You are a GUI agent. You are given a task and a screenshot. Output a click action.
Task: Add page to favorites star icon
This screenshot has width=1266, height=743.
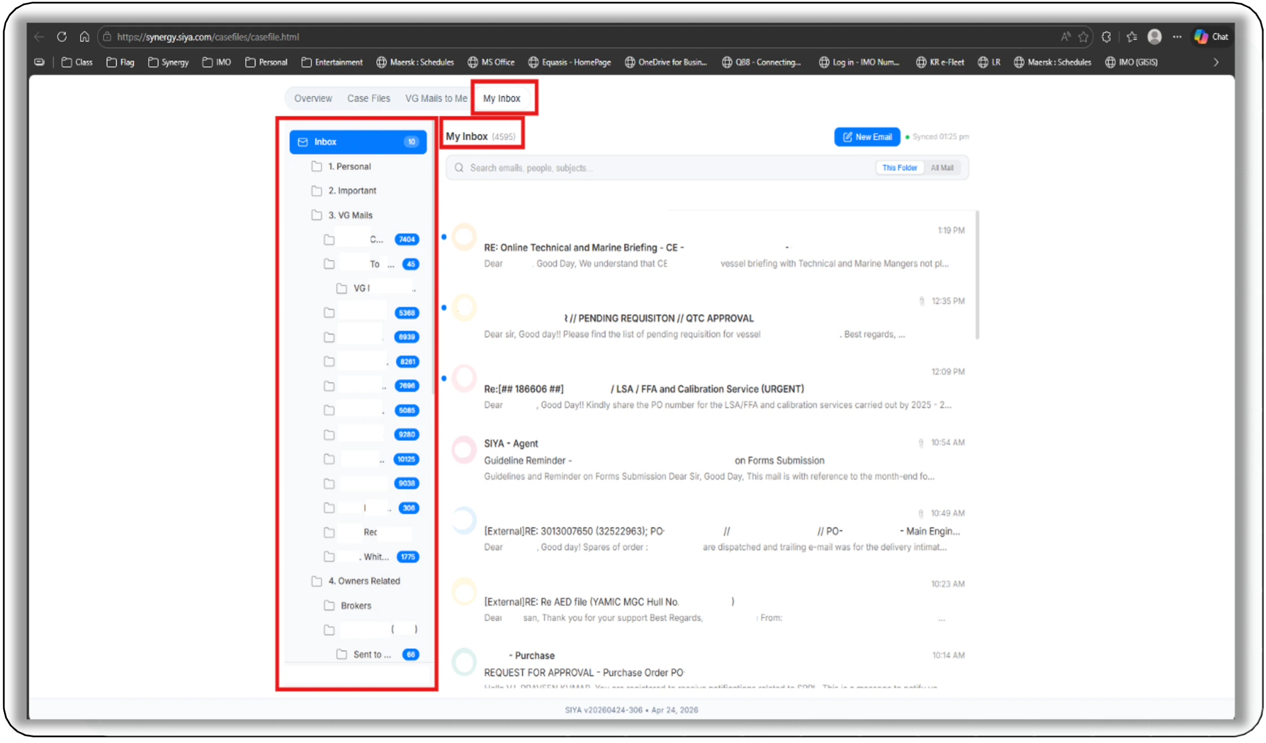[1083, 37]
